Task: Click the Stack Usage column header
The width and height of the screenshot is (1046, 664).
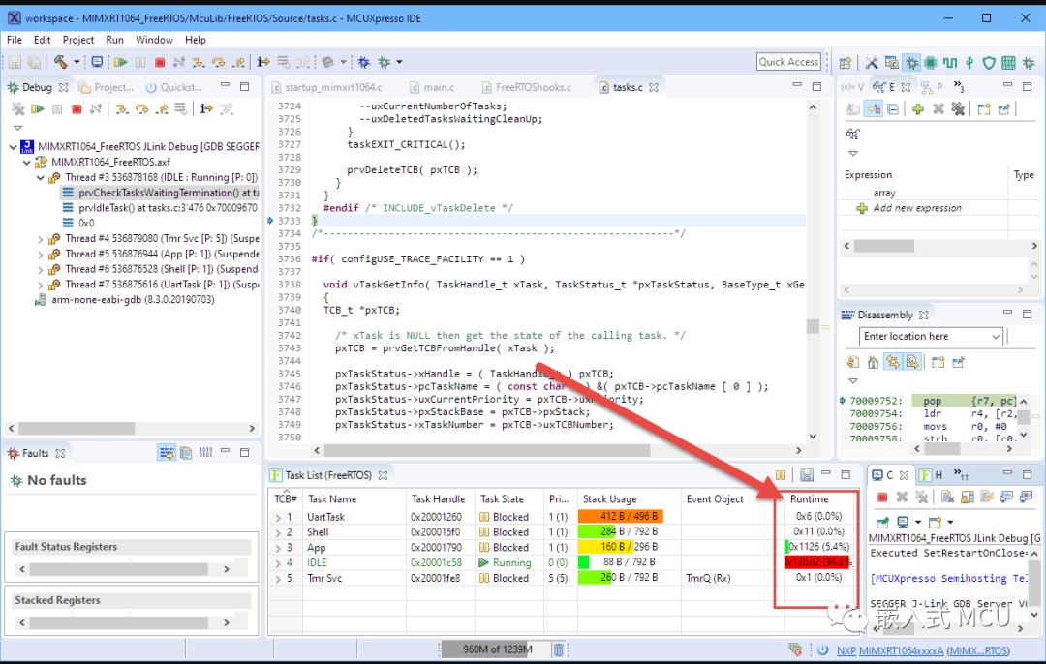Action: pos(610,498)
